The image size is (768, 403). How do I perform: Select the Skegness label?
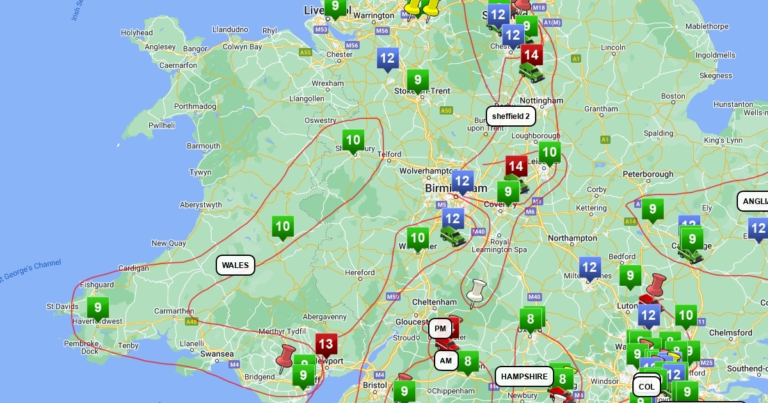click(716, 75)
